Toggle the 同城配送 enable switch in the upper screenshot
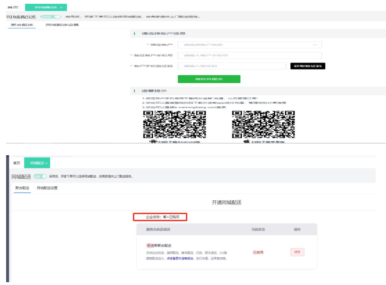 [x=51, y=17]
